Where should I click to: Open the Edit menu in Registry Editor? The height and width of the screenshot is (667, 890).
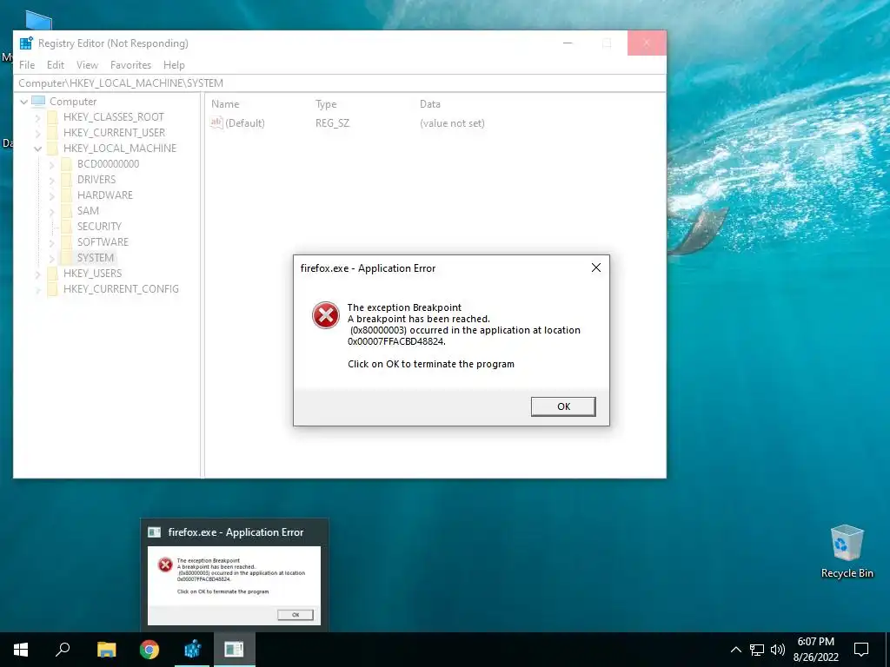(x=55, y=64)
